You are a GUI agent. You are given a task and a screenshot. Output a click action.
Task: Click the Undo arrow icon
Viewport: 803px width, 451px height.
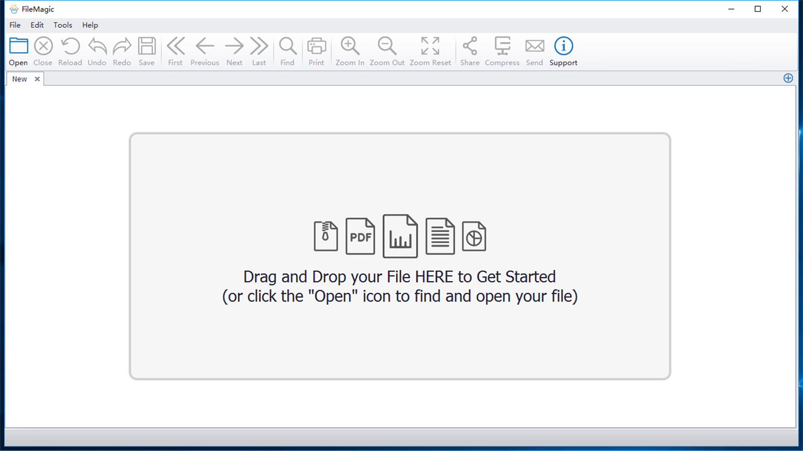tap(97, 46)
